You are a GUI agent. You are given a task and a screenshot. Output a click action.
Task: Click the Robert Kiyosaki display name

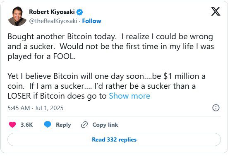point(52,12)
